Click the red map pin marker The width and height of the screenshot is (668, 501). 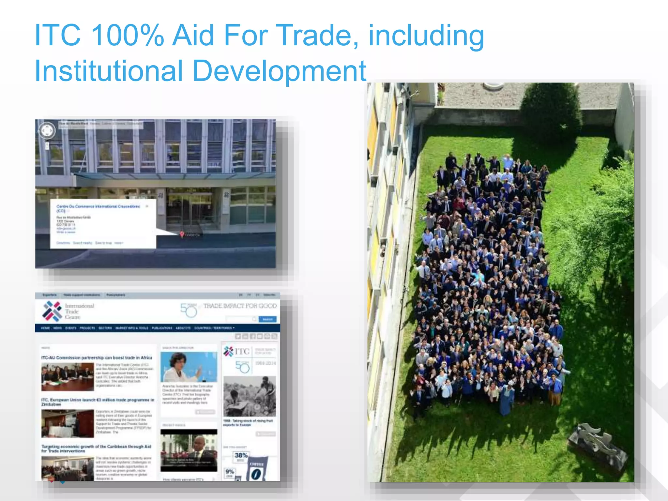182,234
